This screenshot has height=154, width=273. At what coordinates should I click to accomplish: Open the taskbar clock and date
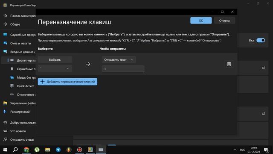coord(254,150)
